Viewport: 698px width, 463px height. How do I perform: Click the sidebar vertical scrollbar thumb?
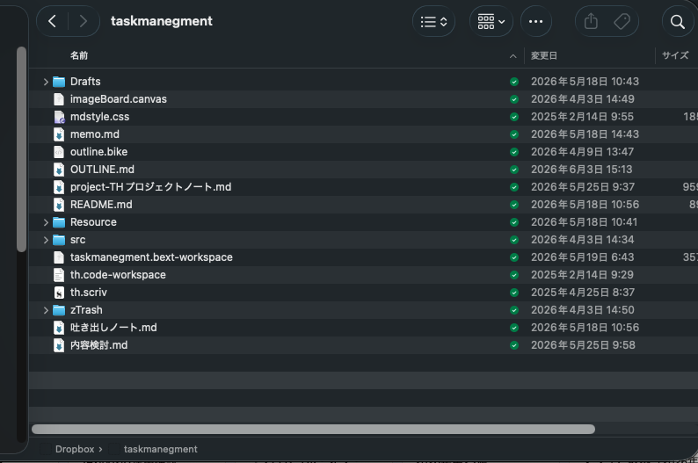point(21,149)
